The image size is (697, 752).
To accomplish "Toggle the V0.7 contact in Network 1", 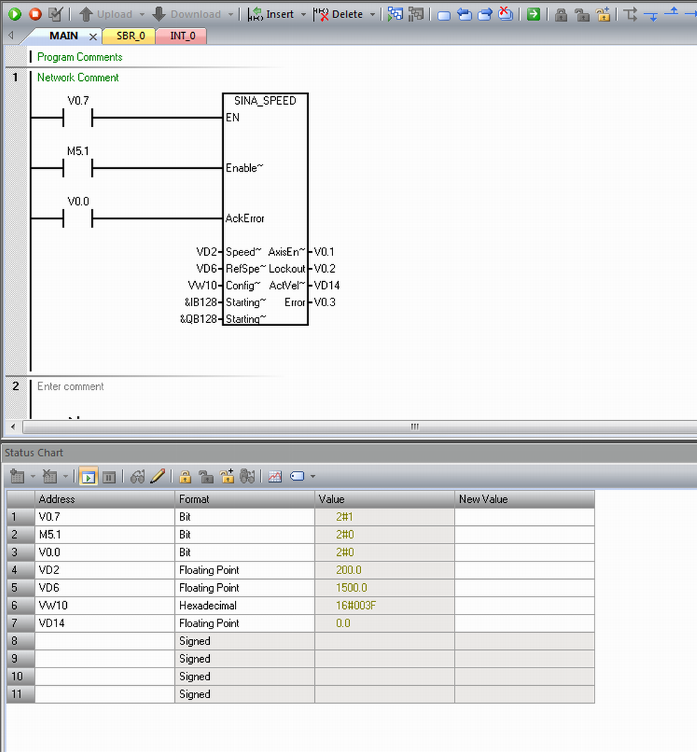I will click(77, 118).
